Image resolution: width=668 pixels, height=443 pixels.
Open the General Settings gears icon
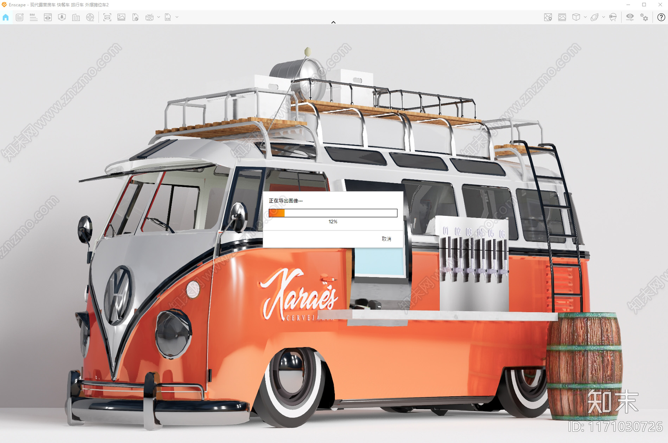[644, 17]
